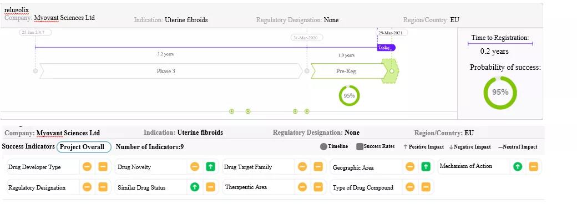
Task: Select the Project Overall button
Action: [84, 147]
